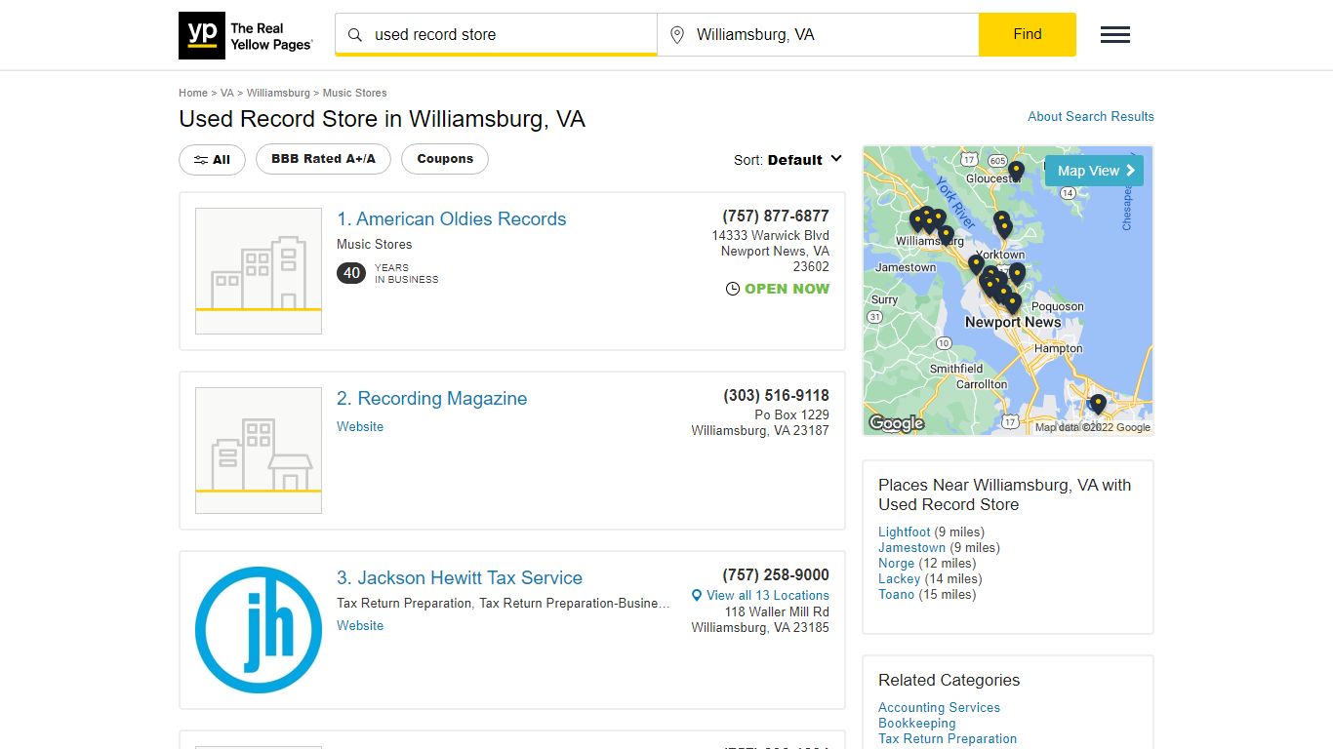Screen dimensions: 1333x749
Task: Open the hamburger menu icon
Action: point(1115,35)
